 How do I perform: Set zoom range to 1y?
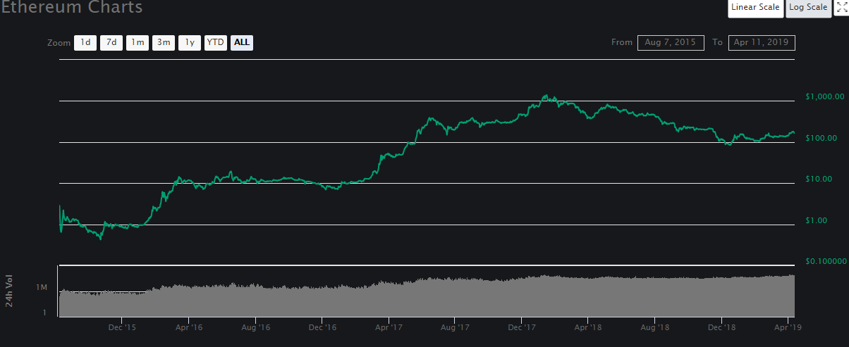(190, 42)
